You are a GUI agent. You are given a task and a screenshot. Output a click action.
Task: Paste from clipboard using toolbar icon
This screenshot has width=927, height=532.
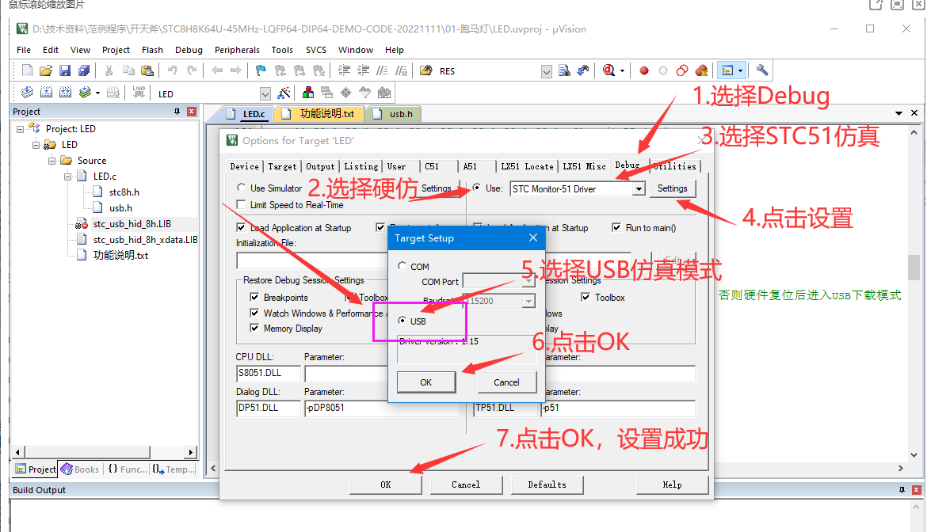point(147,71)
